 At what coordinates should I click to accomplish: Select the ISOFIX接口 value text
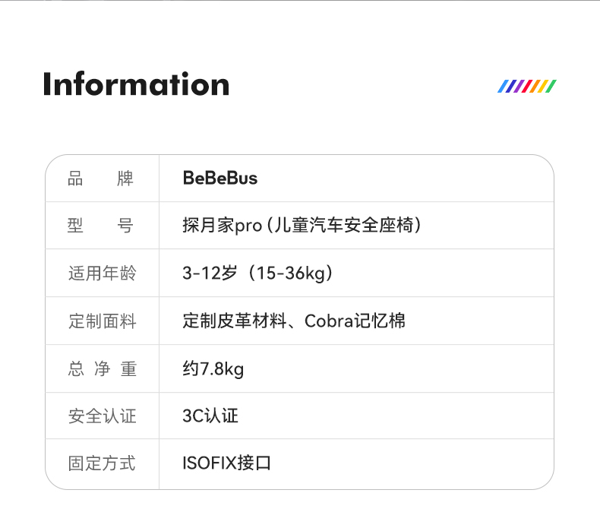[226, 463]
